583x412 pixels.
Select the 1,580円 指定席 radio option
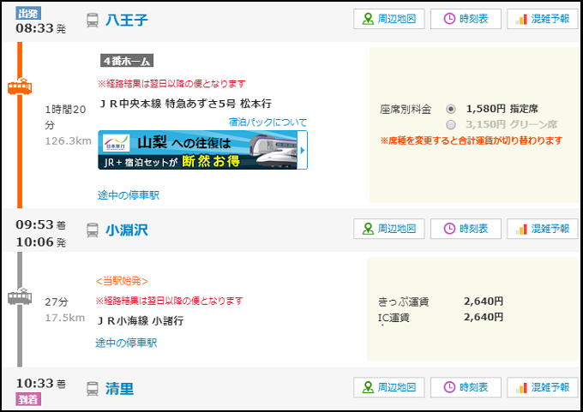[x=451, y=110]
